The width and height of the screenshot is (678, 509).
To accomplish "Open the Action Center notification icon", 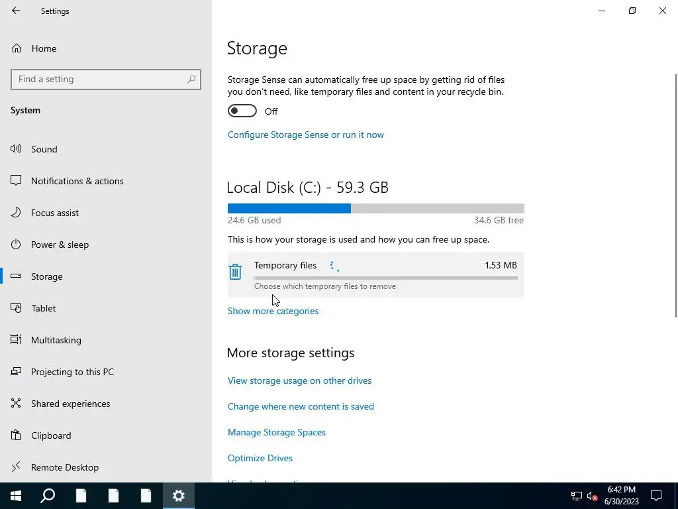I will [x=656, y=496].
